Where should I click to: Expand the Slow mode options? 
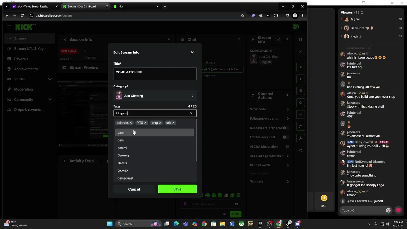270,109
